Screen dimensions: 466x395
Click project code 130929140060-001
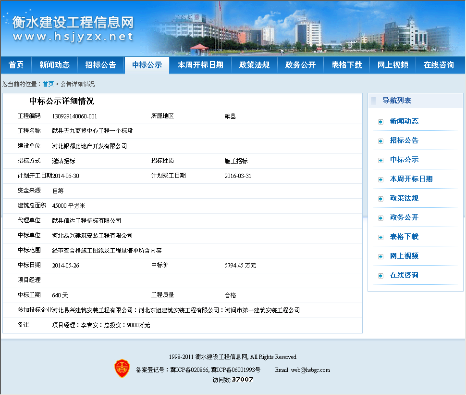click(74, 116)
